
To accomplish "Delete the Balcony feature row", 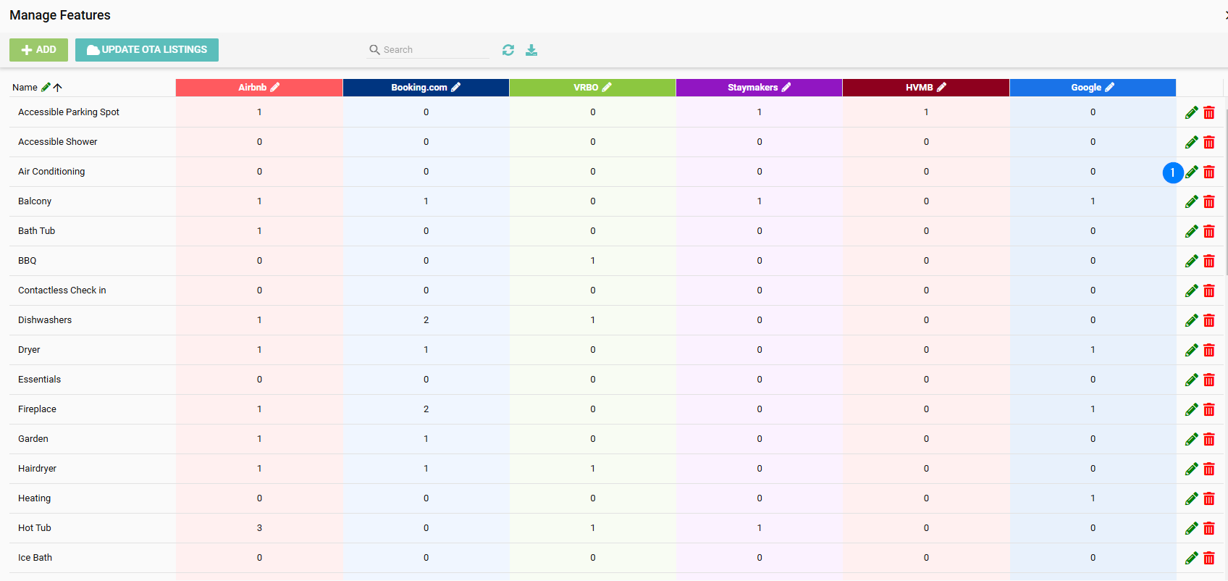I will point(1209,202).
